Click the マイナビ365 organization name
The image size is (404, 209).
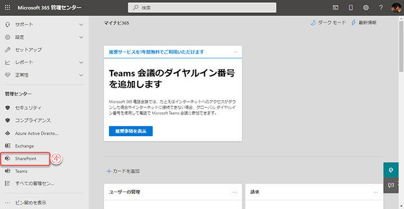117,23
